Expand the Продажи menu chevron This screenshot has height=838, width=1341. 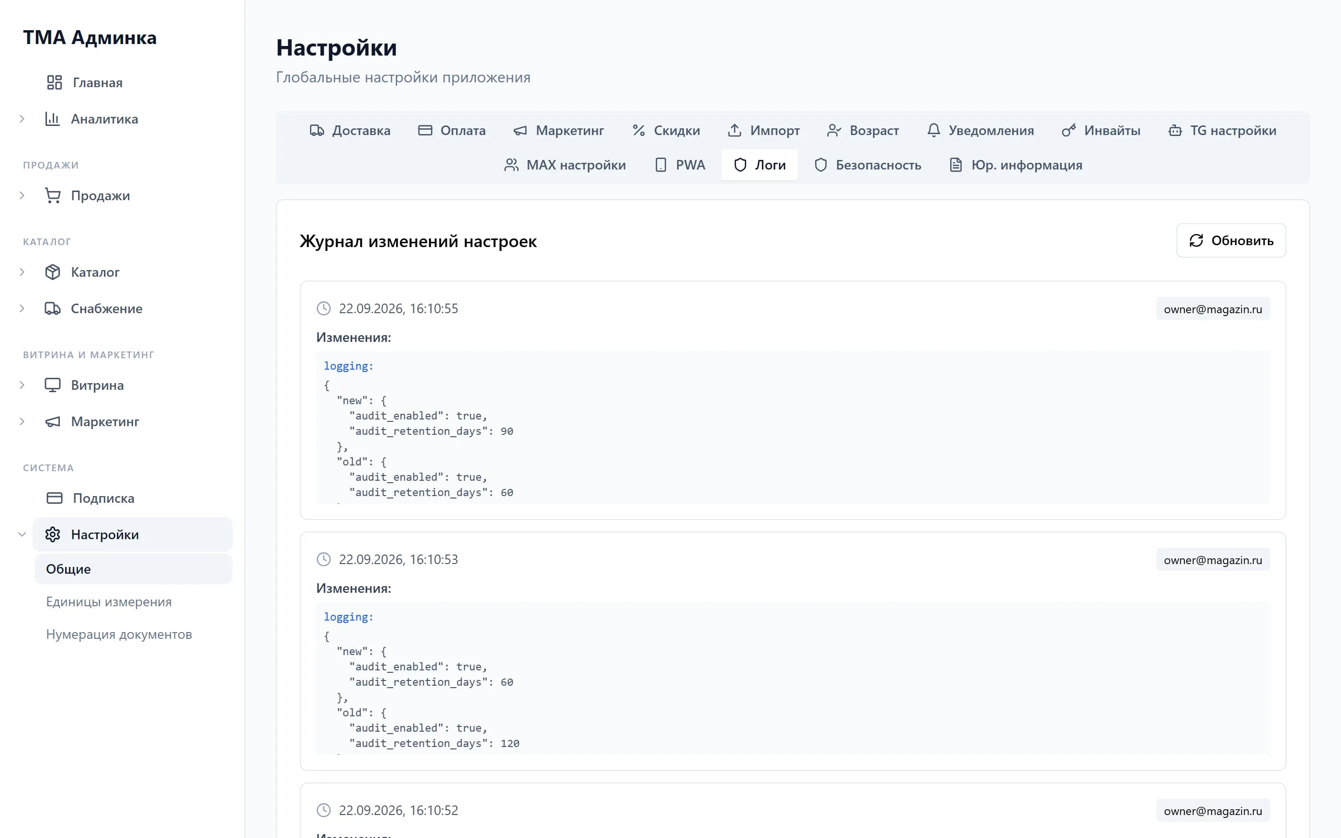22,195
